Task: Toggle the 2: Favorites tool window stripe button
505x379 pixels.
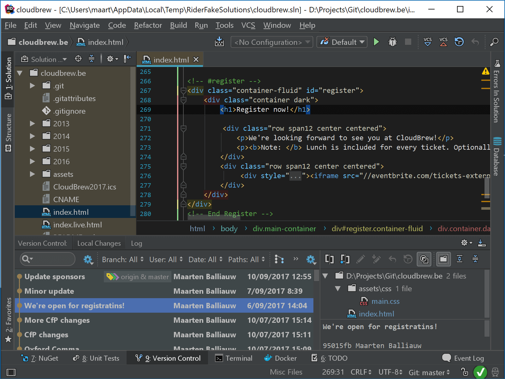Action: [x=8, y=320]
